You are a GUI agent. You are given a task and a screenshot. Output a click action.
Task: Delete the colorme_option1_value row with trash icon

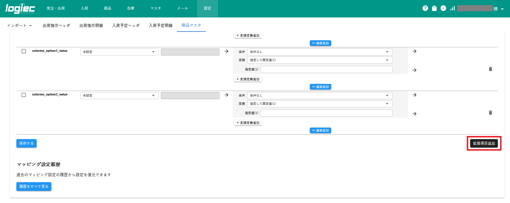coord(490,69)
